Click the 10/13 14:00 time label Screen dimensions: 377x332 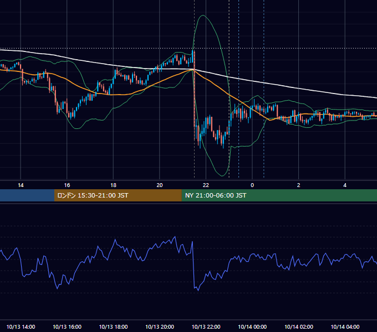[21, 326]
